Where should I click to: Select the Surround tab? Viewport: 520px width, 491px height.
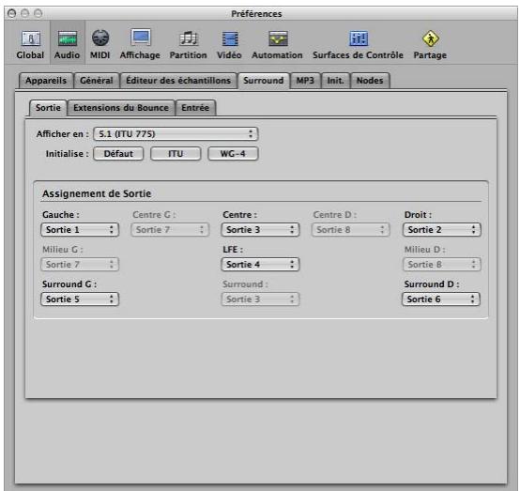(x=264, y=81)
